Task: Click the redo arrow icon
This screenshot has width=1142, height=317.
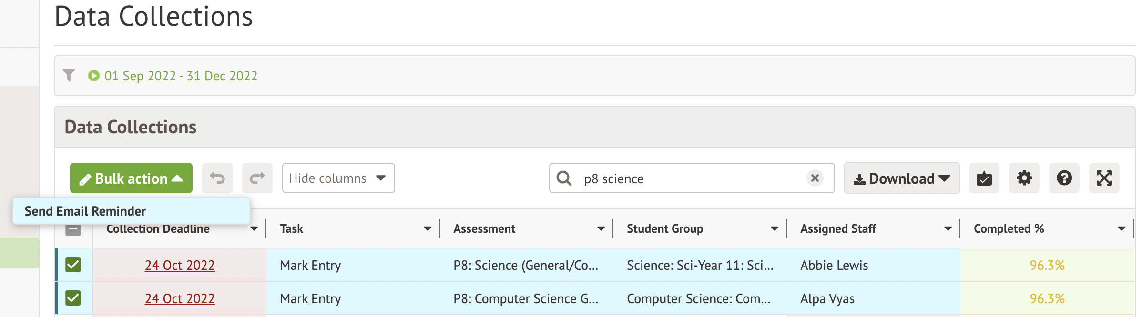Action: point(257,178)
